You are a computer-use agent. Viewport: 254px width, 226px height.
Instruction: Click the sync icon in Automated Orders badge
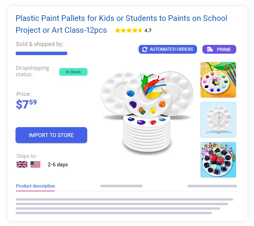point(145,49)
